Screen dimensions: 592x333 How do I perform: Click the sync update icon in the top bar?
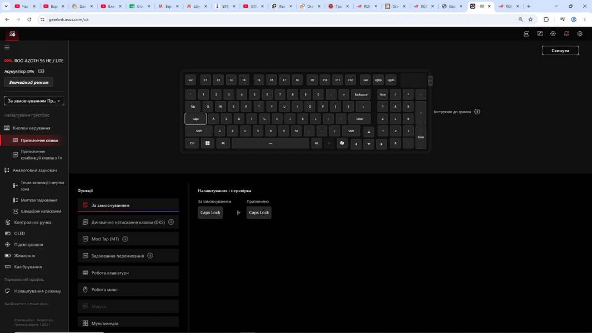(553, 34)
